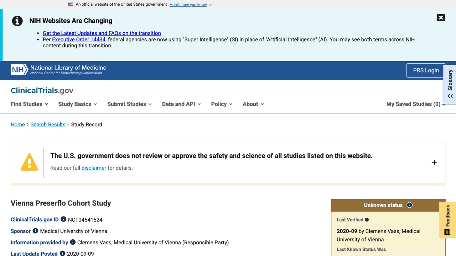This screenshot has height=256, width=456.
Task: Click the info icon beside Sponsor
Action: [35, 231]
